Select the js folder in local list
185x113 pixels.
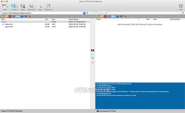(6, 22)
